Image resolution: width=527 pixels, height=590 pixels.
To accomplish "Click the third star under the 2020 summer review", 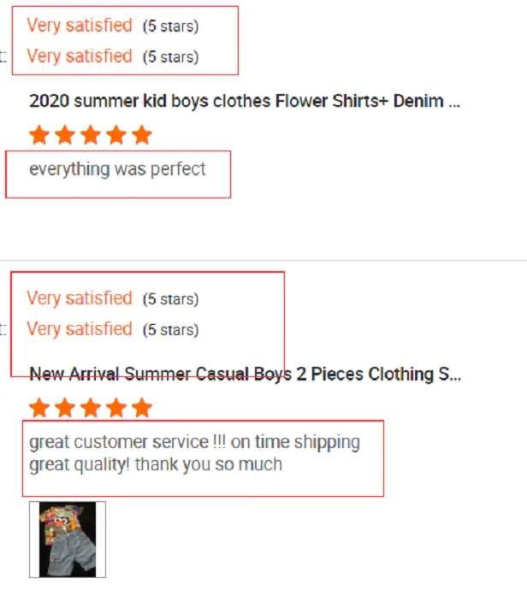I will click(91, 135).
